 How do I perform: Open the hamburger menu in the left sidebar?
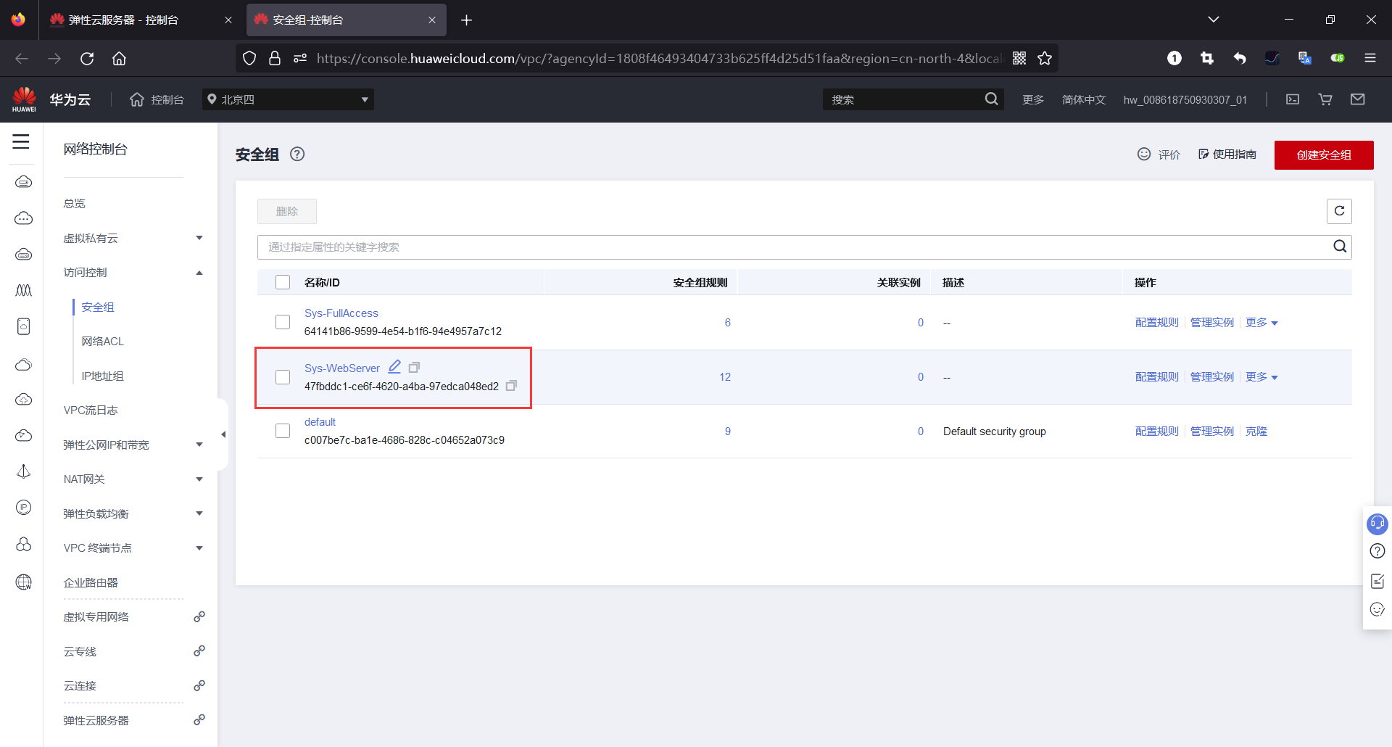(21, 141)
